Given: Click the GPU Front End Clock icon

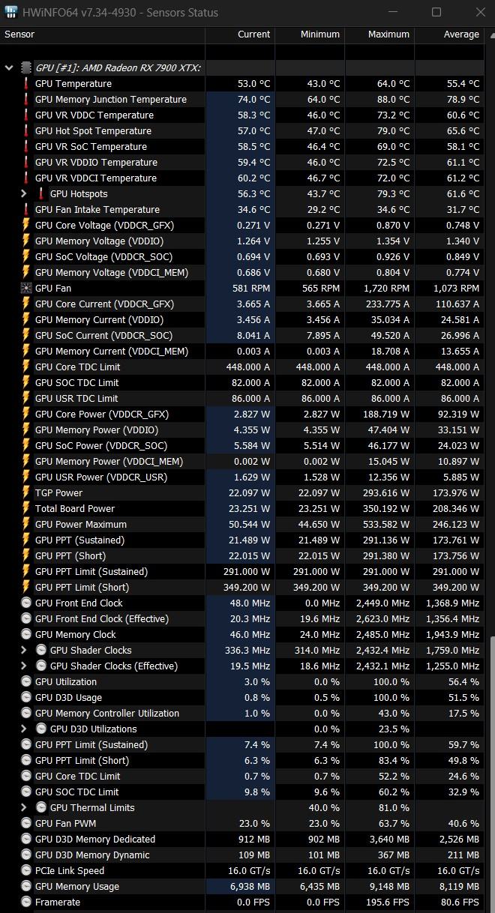Looking at the screenshot, I should 26,603.
